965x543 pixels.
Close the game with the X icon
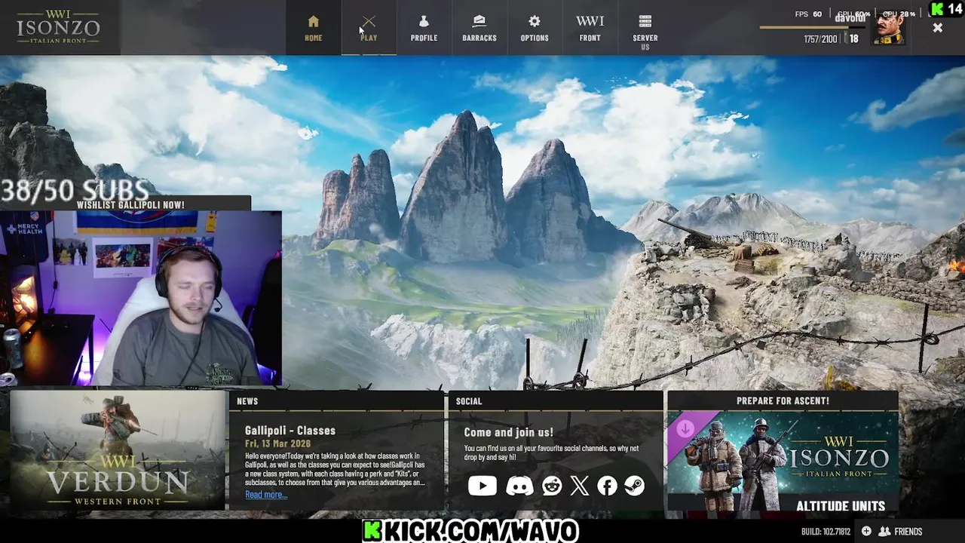(937, 28)
